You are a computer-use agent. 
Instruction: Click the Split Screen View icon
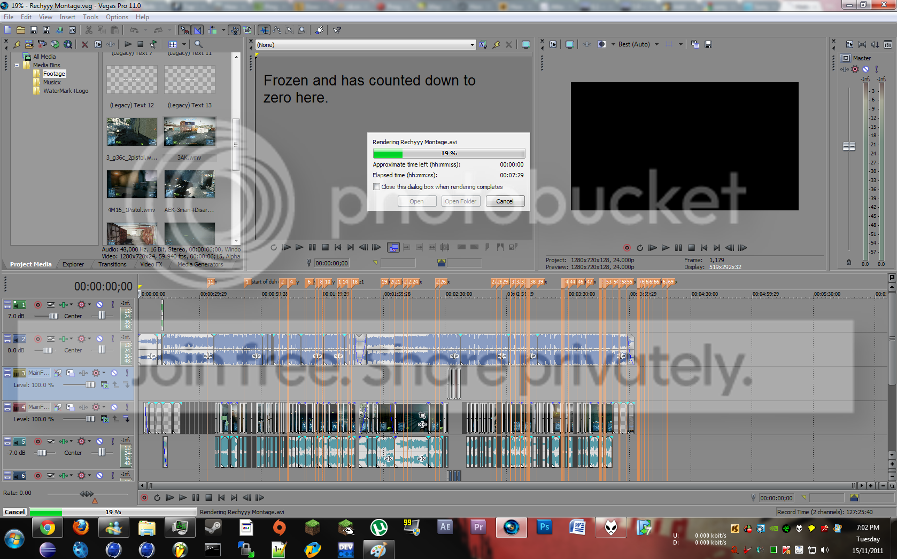(602, 44)
